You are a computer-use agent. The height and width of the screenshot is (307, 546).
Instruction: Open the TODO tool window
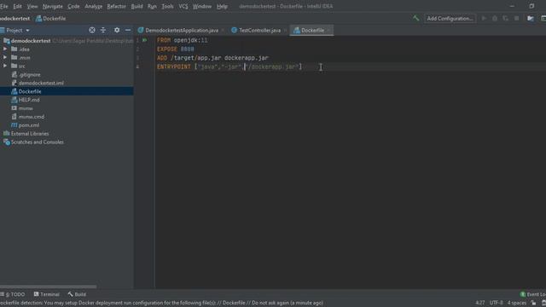[x=13, y=294]
